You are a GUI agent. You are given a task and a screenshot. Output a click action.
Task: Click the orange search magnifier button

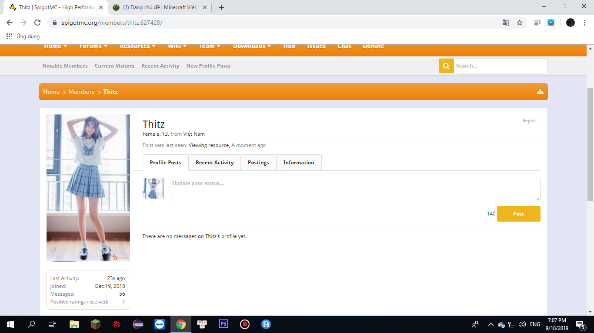pos(446,66)
